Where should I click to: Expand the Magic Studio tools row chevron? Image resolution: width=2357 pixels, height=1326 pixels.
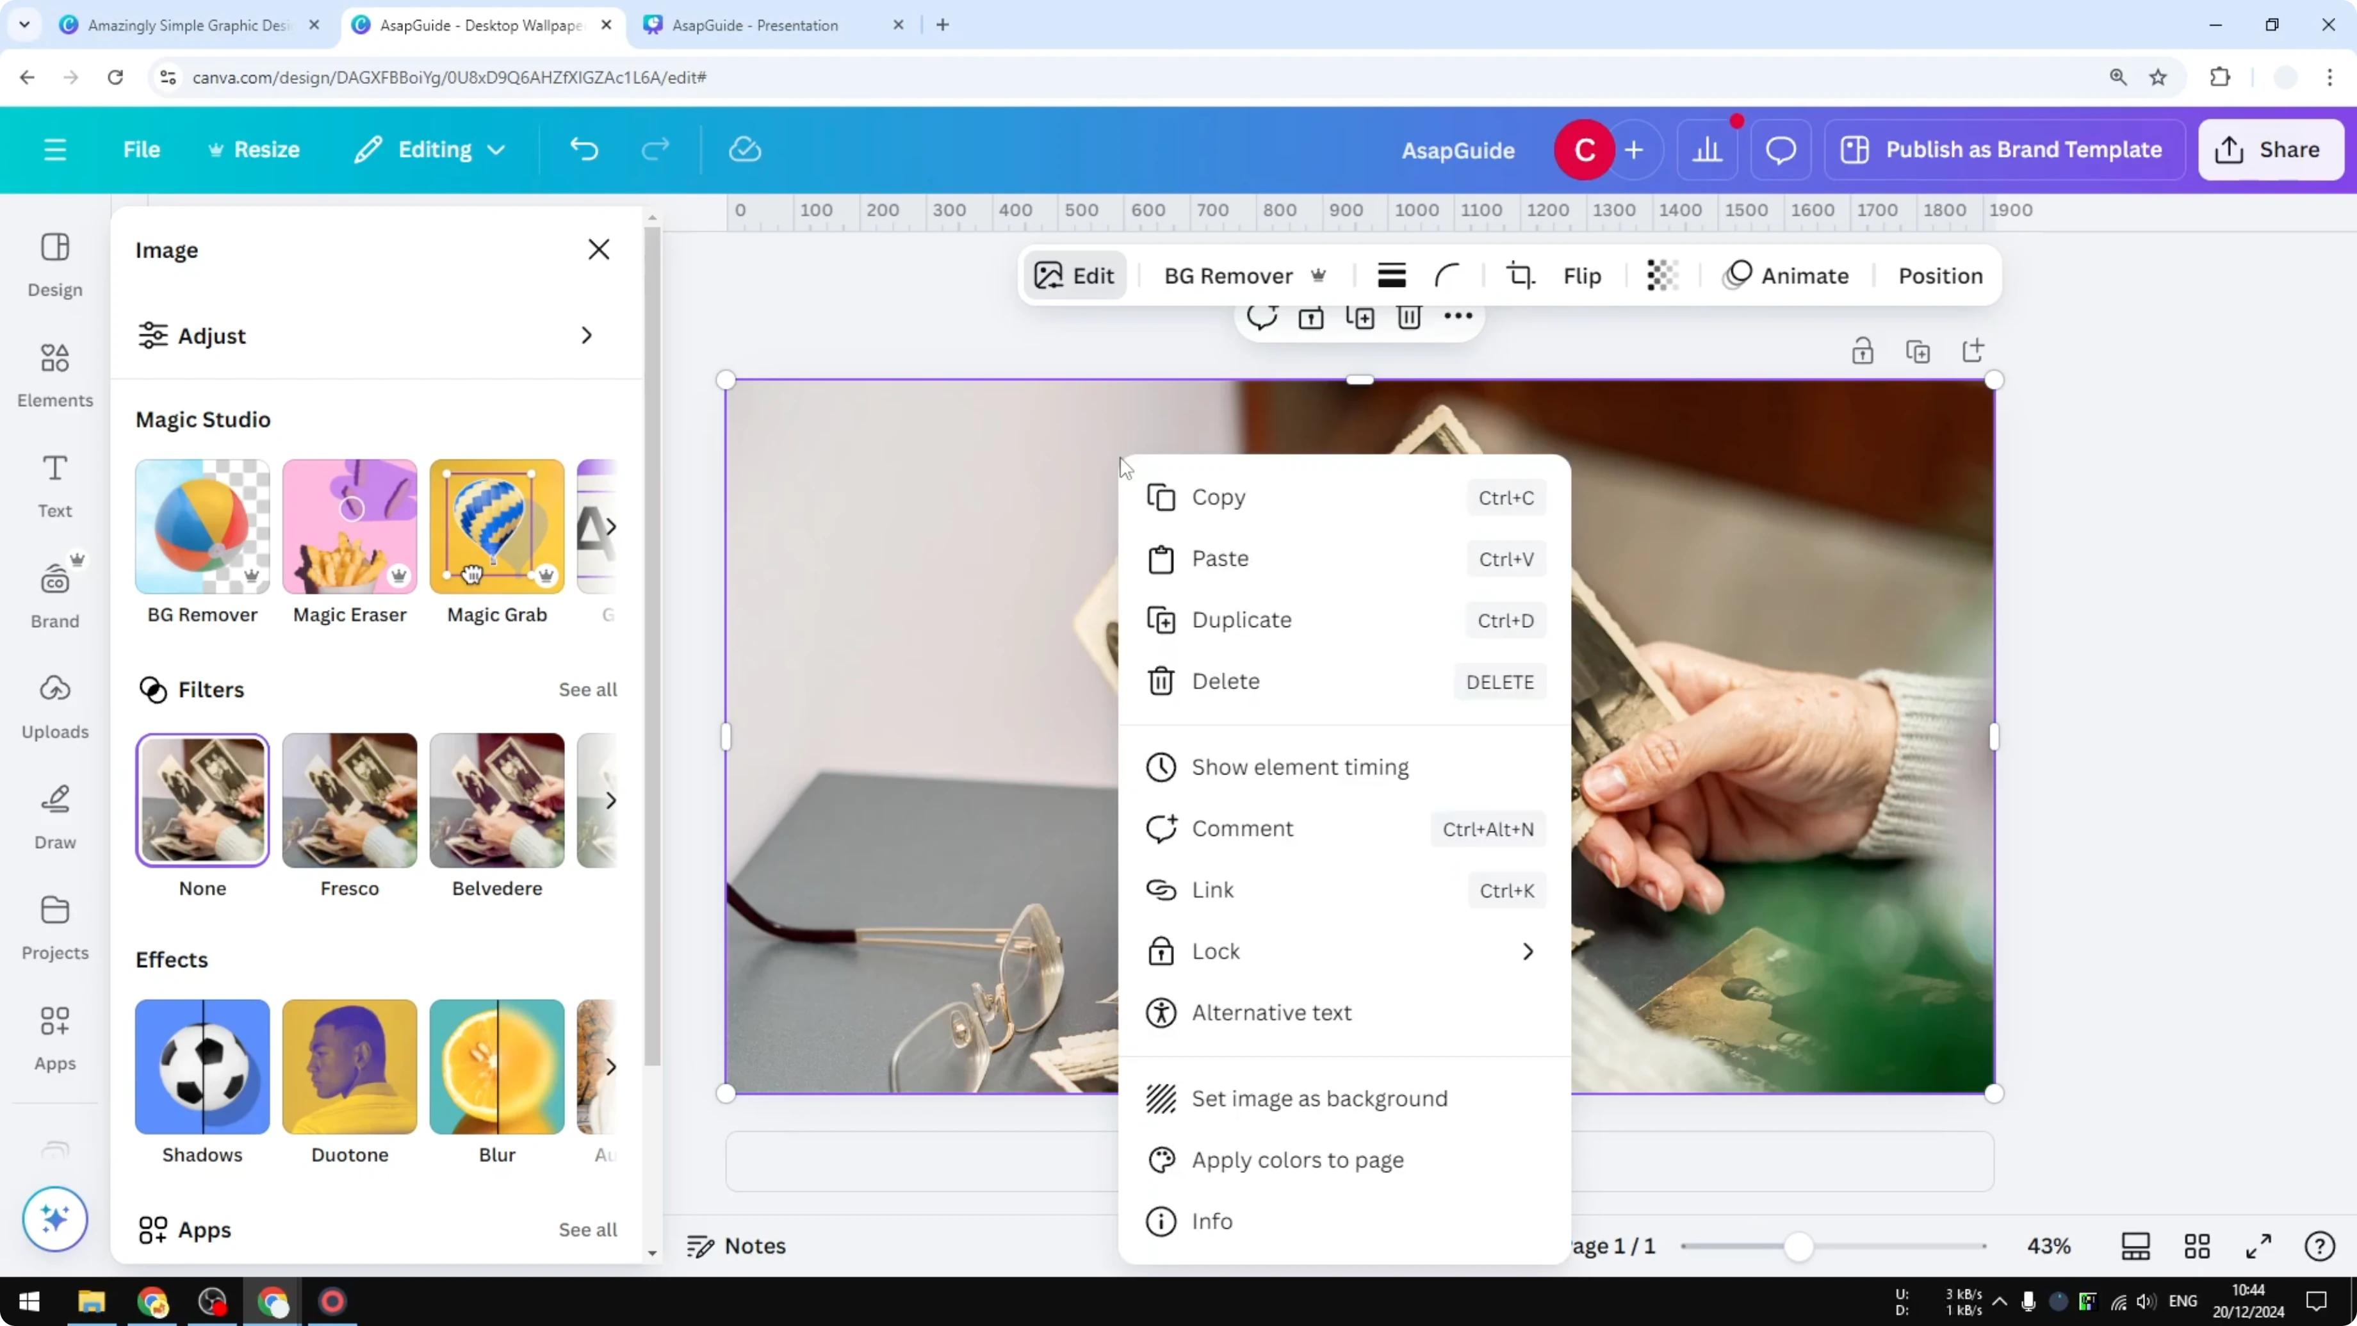[x=612, y=526]
